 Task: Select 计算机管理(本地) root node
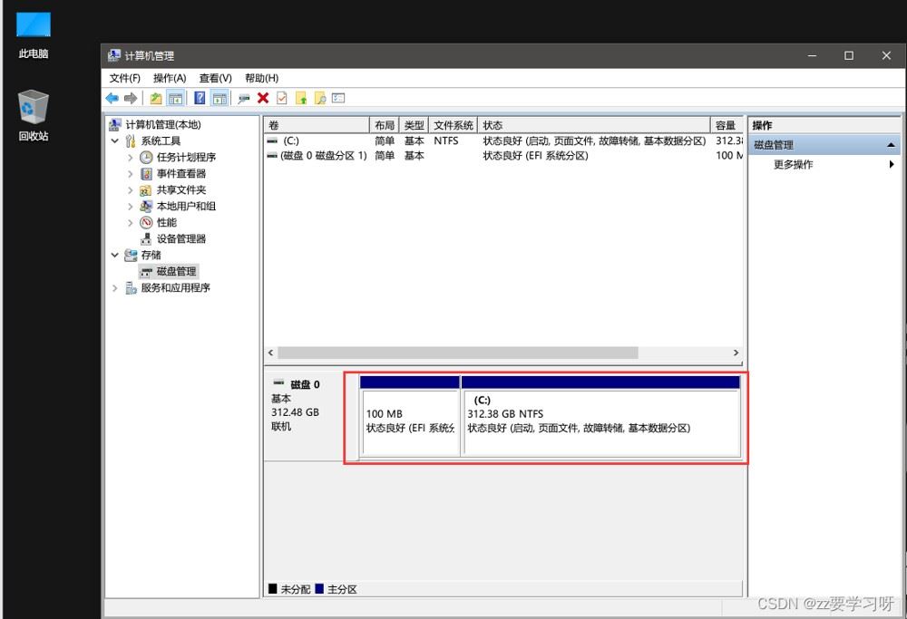162,125
